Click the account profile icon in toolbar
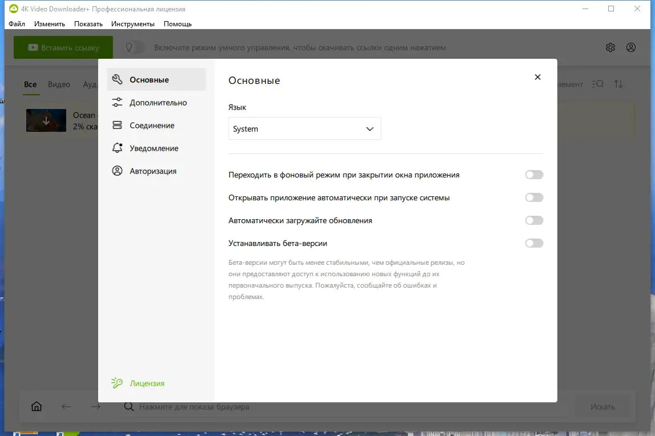 tap(631, 47)
